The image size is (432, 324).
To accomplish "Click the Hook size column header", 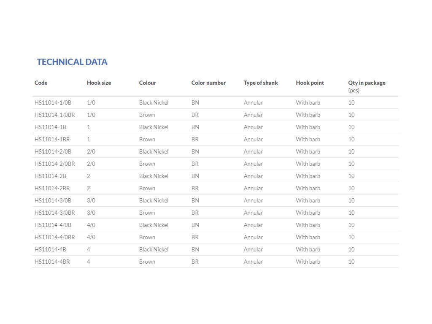I will pyautogui.click(x=99, y=83).
